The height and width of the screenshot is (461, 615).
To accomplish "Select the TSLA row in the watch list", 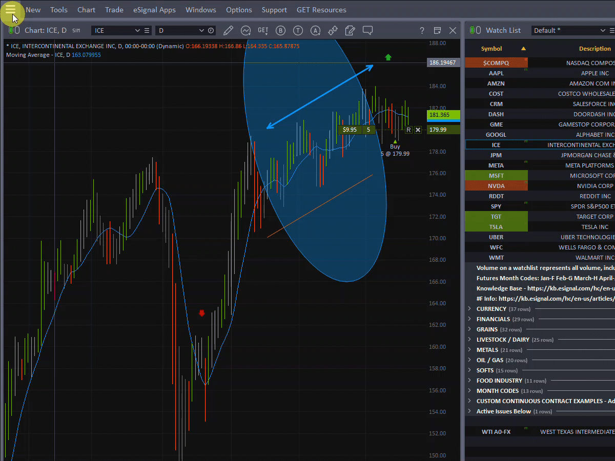I will 496,227.
